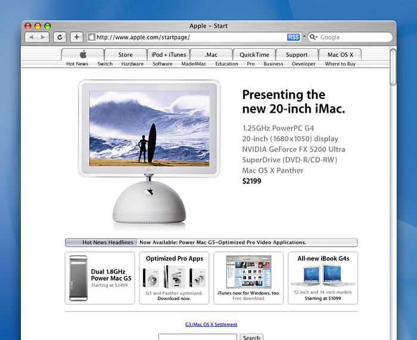Image resolution: width=417 pixels, height=340 pixels.
Task: Go to Education in the sub-navigation
Action: pyautogui.click(x=226, y=64)
